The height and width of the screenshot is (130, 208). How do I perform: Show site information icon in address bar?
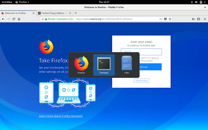pyautogui.click(x=43, y=19)
